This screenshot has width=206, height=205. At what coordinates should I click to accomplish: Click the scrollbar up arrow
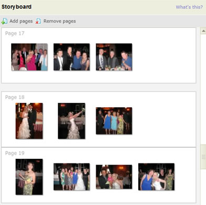point(203,31)
